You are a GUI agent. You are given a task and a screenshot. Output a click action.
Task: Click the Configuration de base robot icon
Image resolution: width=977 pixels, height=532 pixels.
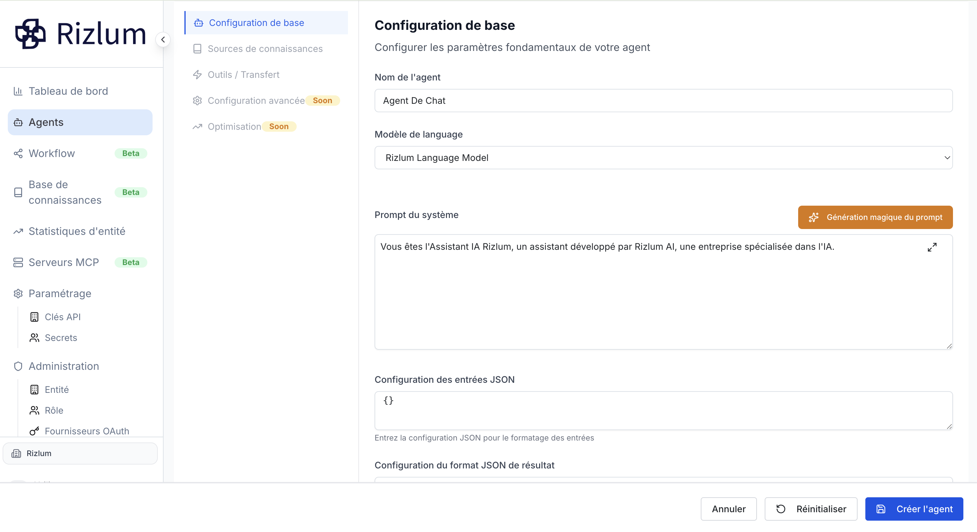click(198, 23)
